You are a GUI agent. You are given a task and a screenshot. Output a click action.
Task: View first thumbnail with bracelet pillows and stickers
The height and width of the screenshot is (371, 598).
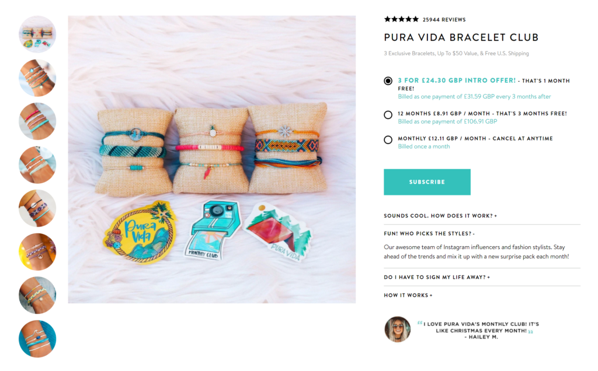pos(37,34)
